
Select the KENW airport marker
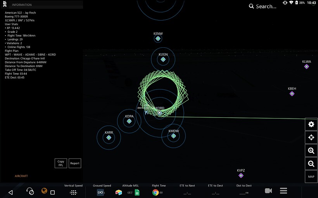[x=158, y=38]
